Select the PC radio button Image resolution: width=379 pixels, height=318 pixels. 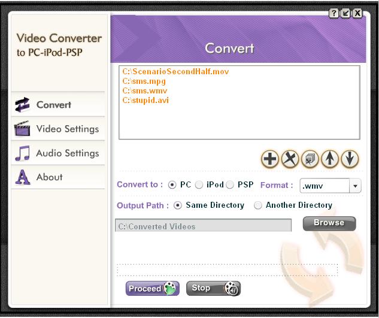[172, 185]
